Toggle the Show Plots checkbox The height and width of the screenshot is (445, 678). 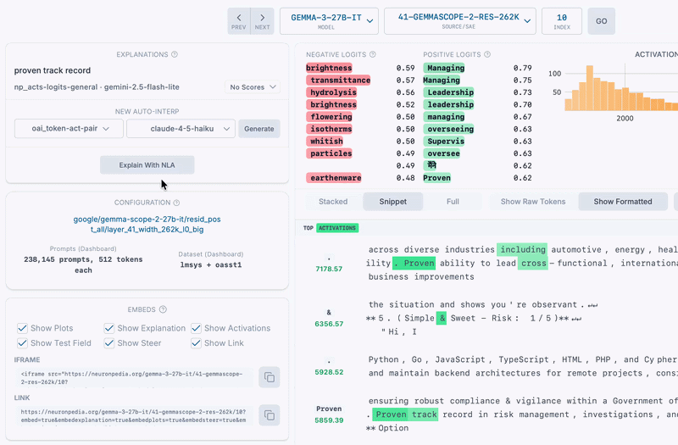coord(23,328)
